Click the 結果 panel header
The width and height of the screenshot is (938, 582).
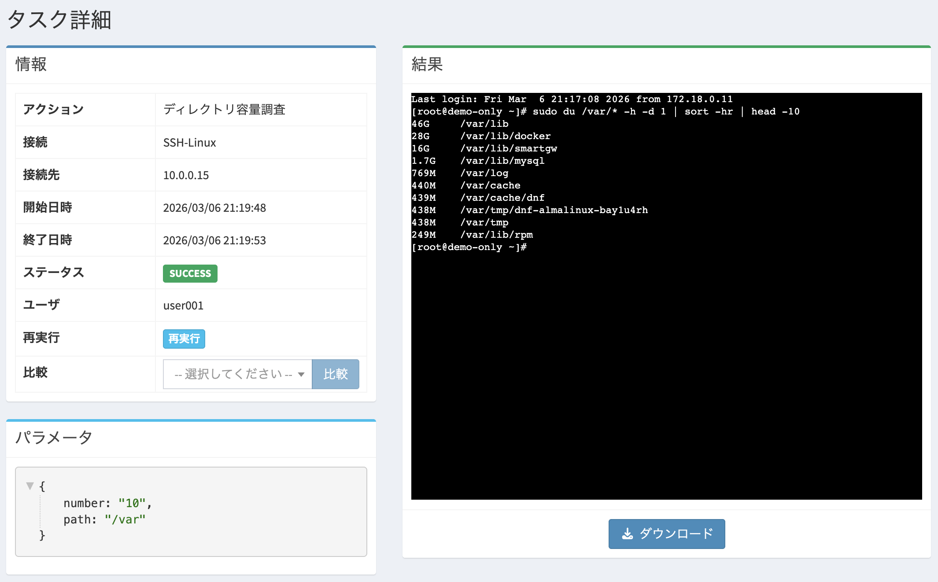coord(427,64)
